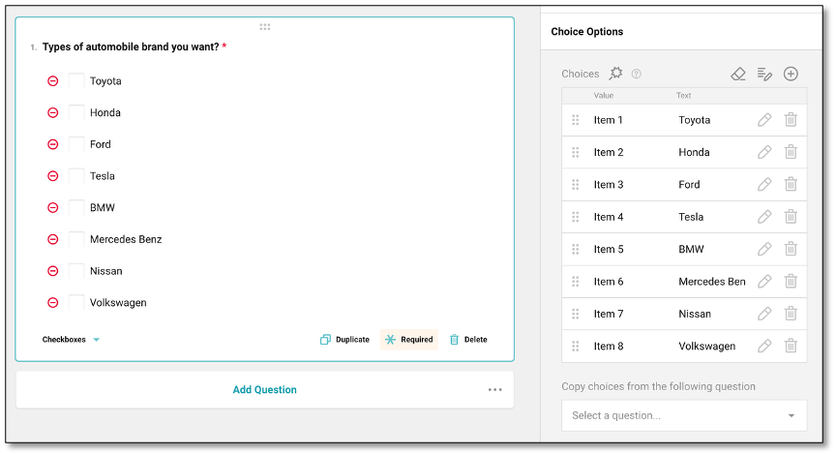
Task: Delete Item 8 Volkswagen with trash icon
Action: coord(791,347)
